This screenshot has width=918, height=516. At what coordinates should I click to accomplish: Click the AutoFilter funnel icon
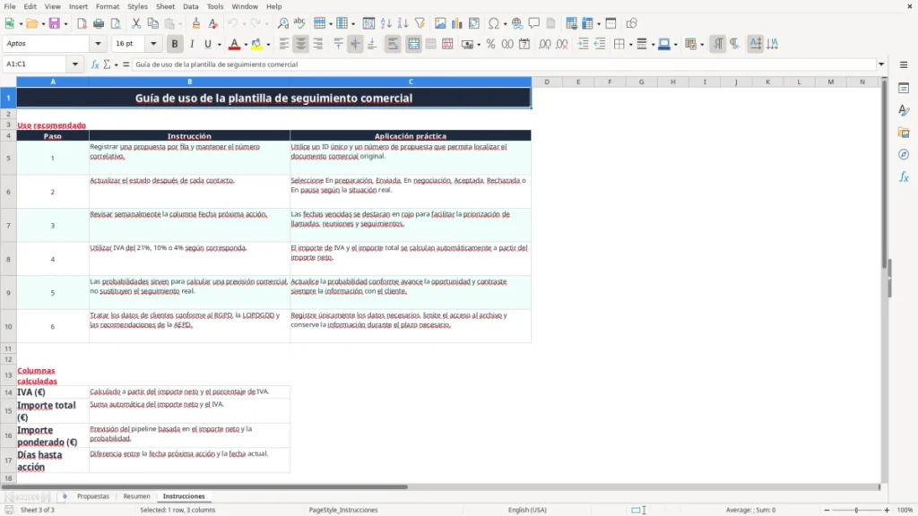coord(420,23)
